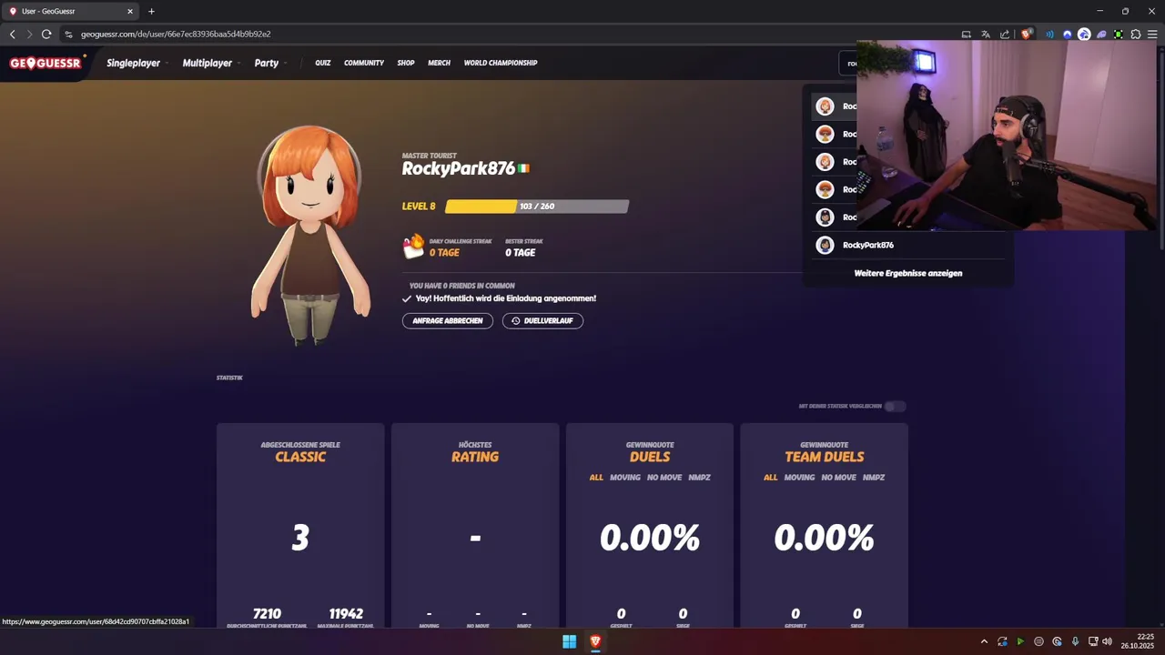Click Anfrage abbrechen button

pyautogui.click(x=448, y=320)
